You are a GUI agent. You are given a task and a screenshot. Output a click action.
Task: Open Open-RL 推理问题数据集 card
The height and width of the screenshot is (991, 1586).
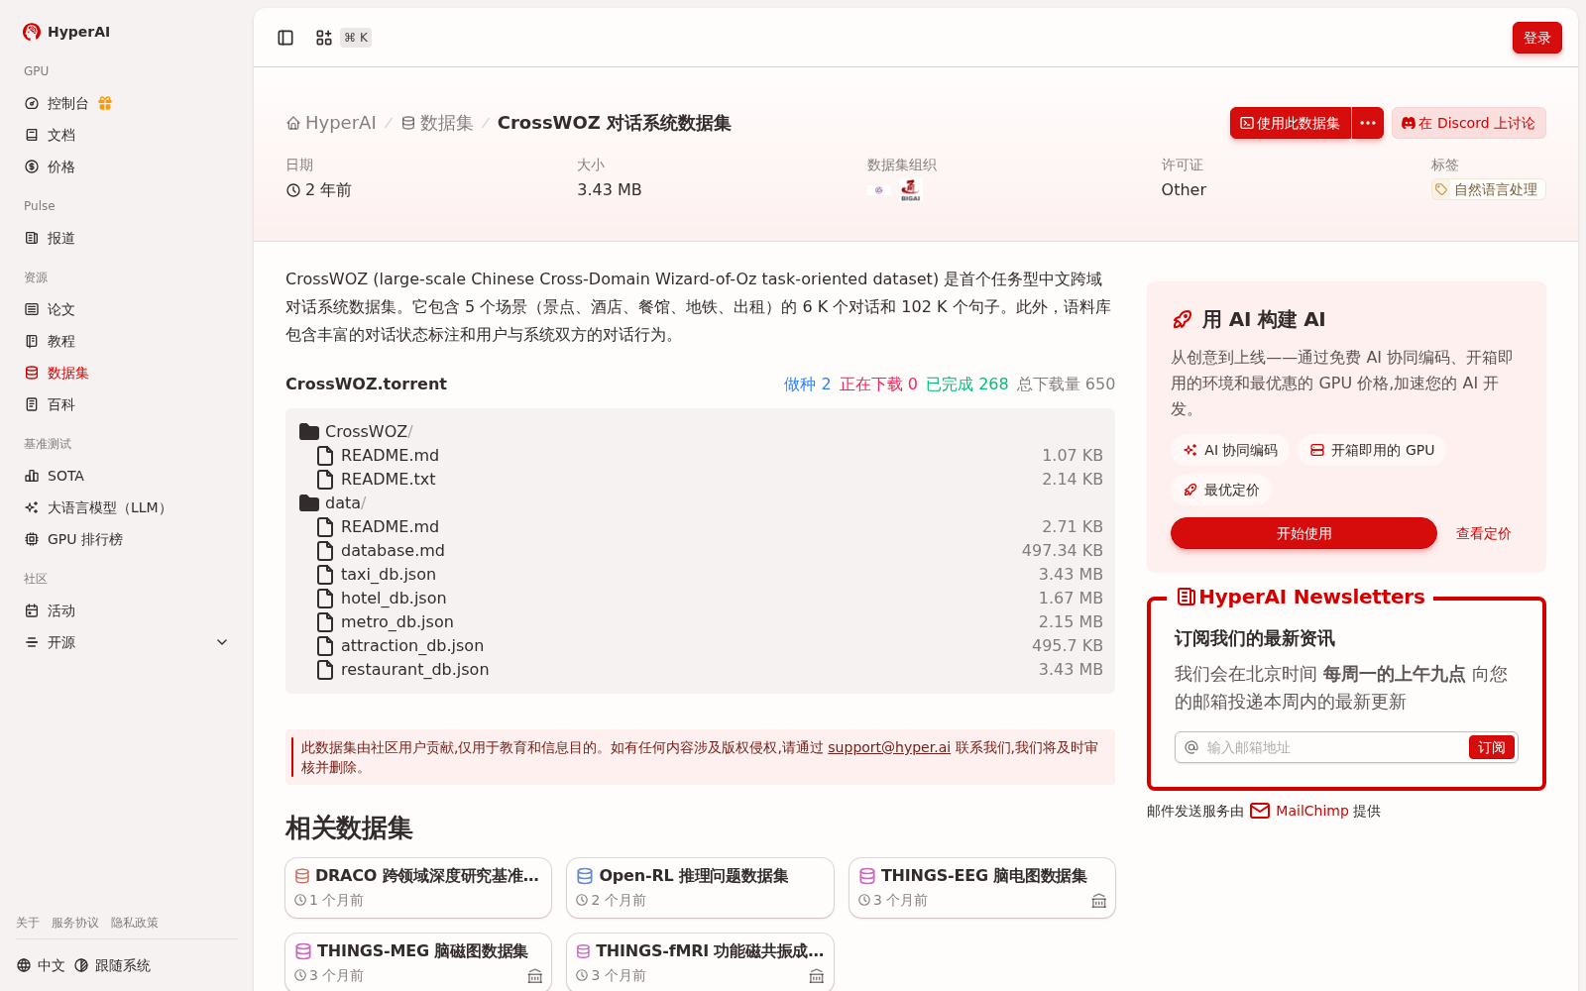[x=700, y=888]
